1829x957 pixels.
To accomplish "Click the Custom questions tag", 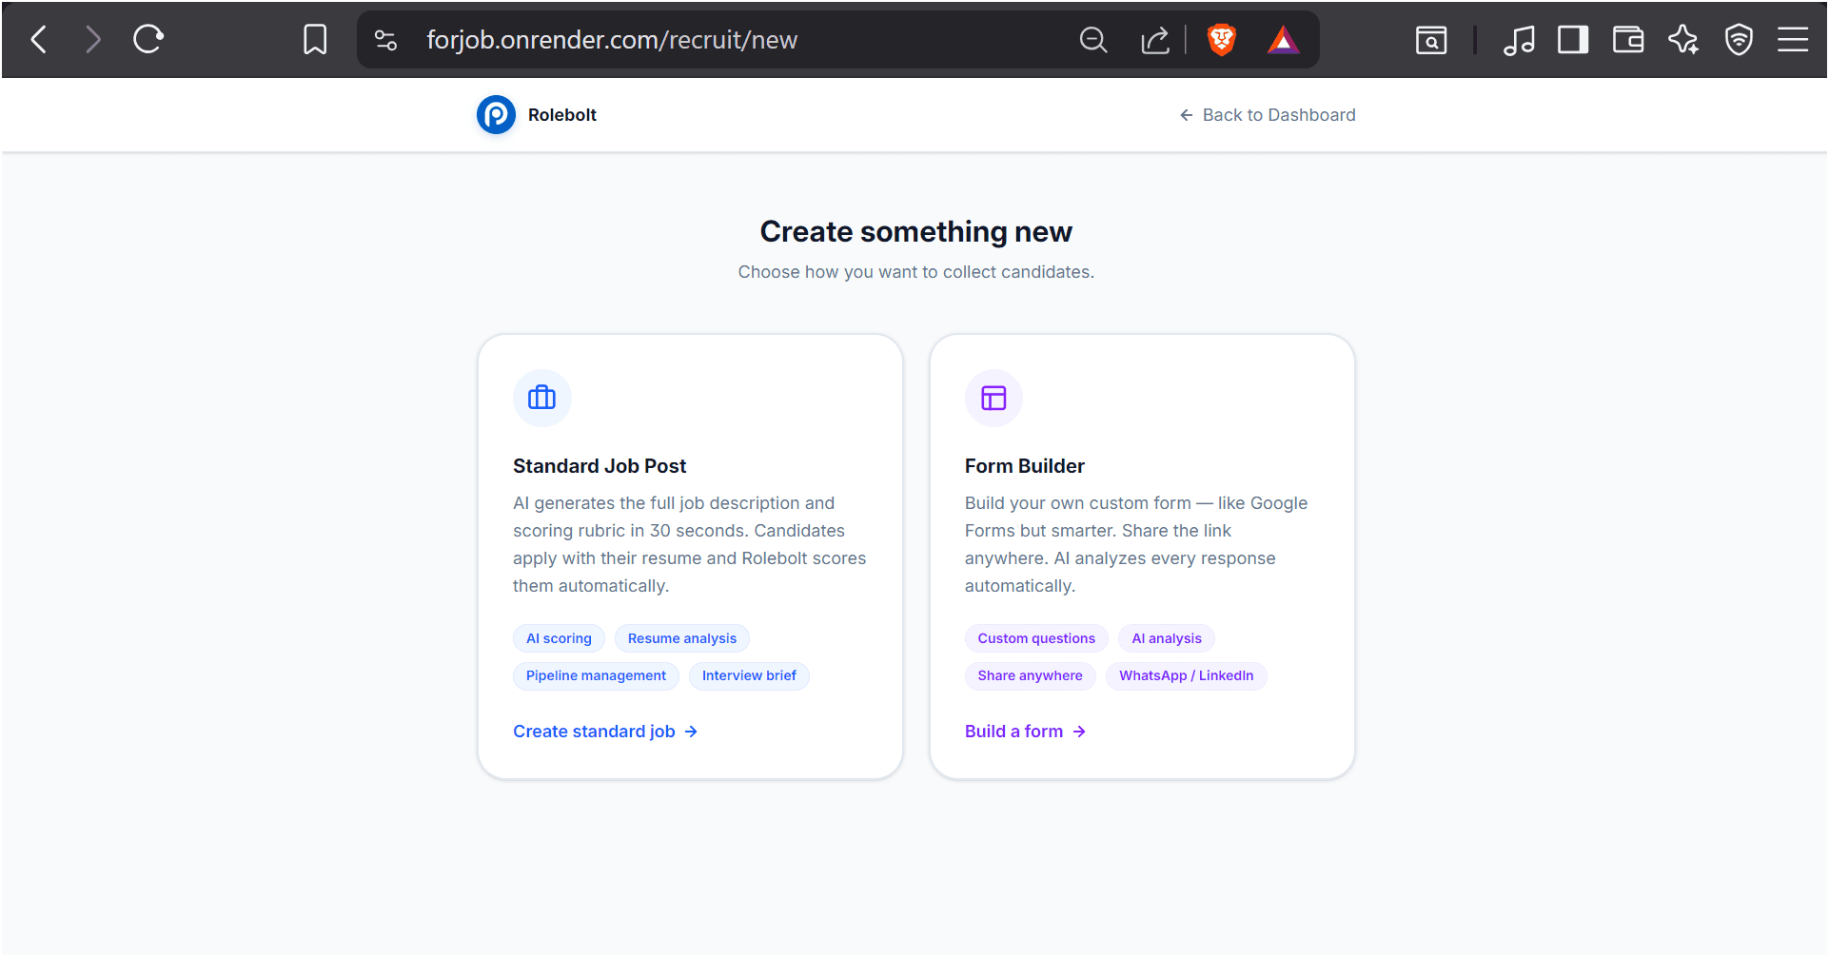I will tap(1036, 638).
